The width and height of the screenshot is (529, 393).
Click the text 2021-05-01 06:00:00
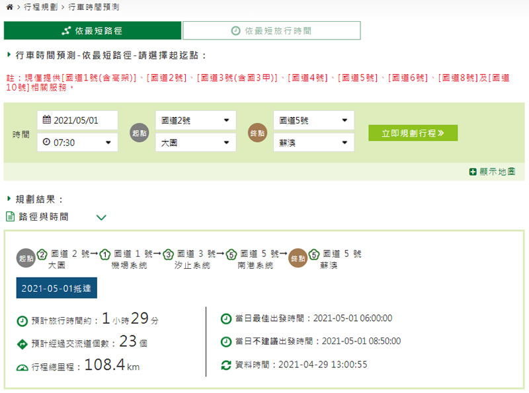353,318
